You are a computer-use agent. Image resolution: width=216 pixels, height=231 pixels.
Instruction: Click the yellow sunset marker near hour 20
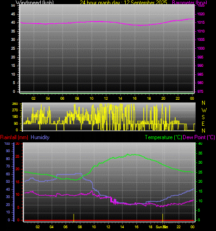pos(163,218)
